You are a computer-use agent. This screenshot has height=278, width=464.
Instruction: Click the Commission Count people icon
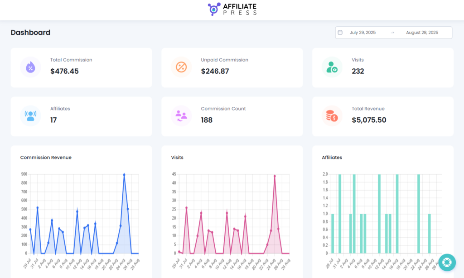pos(181,116)
